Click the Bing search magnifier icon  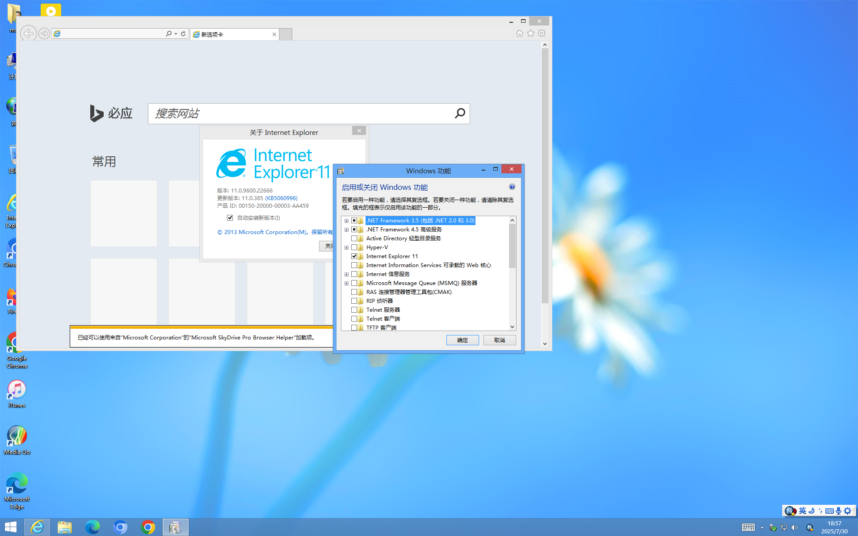click(459, 113)
